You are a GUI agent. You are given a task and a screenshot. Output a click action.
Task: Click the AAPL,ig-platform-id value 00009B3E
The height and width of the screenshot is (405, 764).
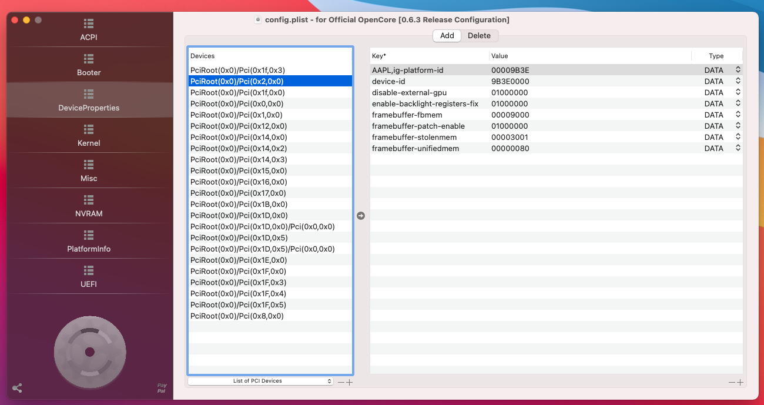click(x=510, y=70)
